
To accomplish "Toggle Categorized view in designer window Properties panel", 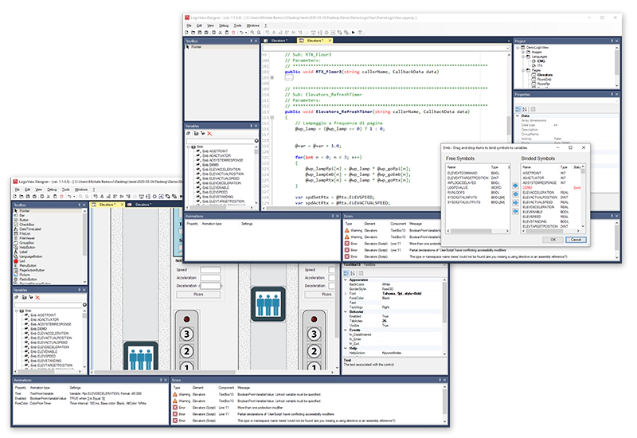I will [x=346, y=273].
